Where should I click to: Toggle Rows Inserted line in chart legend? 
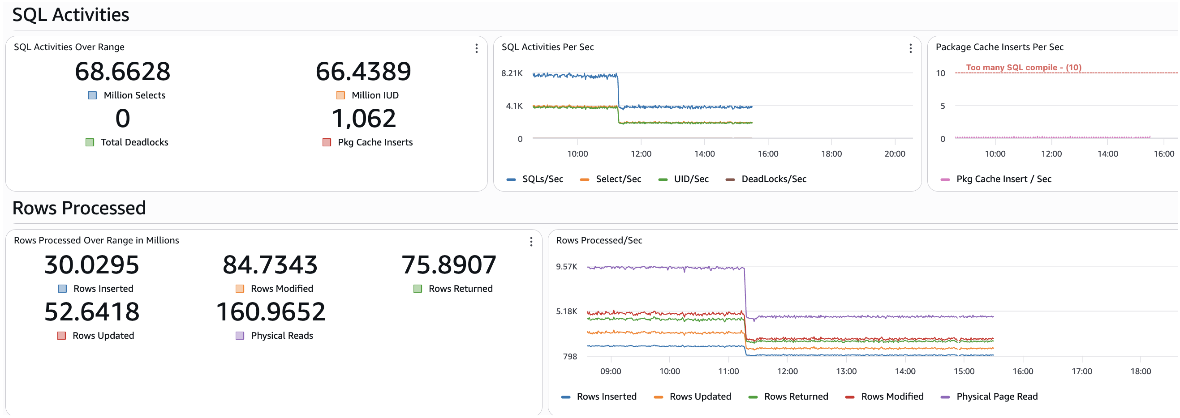click(x=599, y=397)
